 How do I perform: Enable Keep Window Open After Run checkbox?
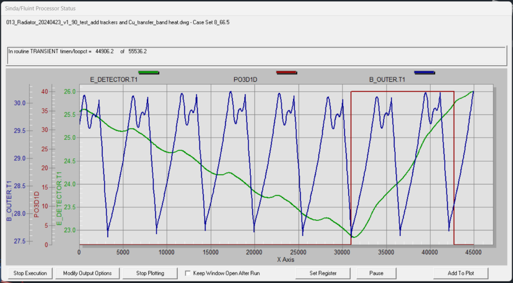click(188, 273)
